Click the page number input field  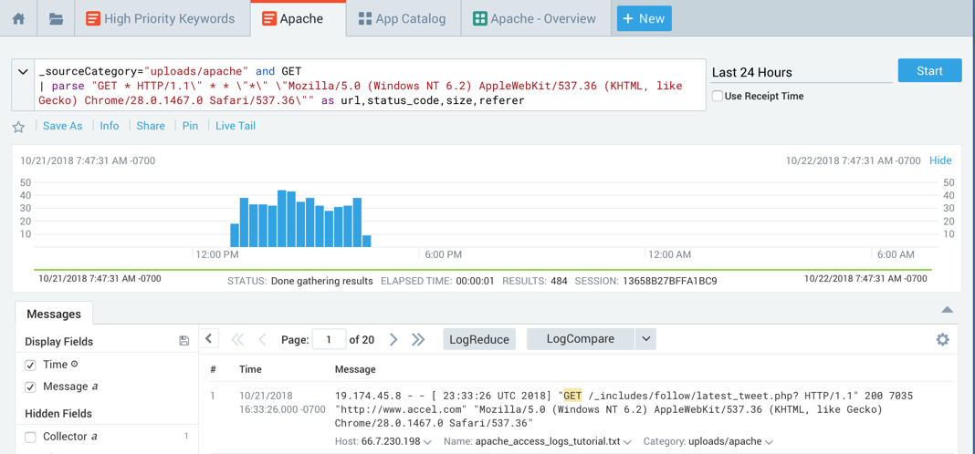pyautogui.click(x=329, y=339)
